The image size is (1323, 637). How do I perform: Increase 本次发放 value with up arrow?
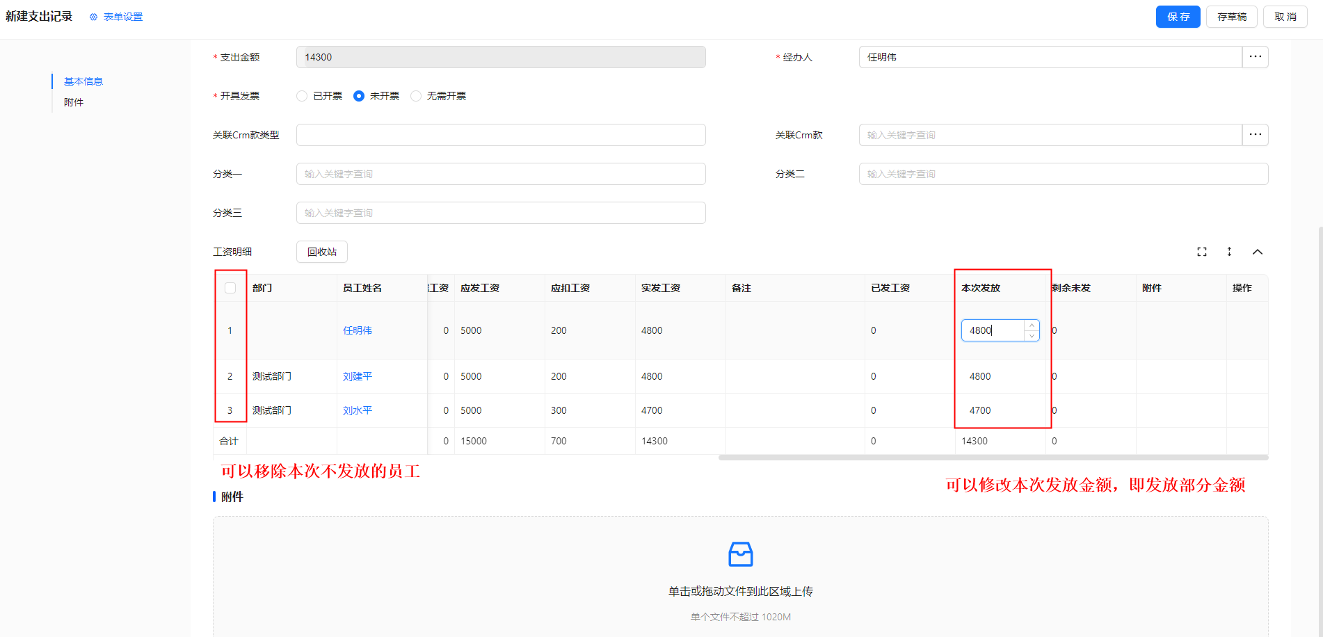1032,325
